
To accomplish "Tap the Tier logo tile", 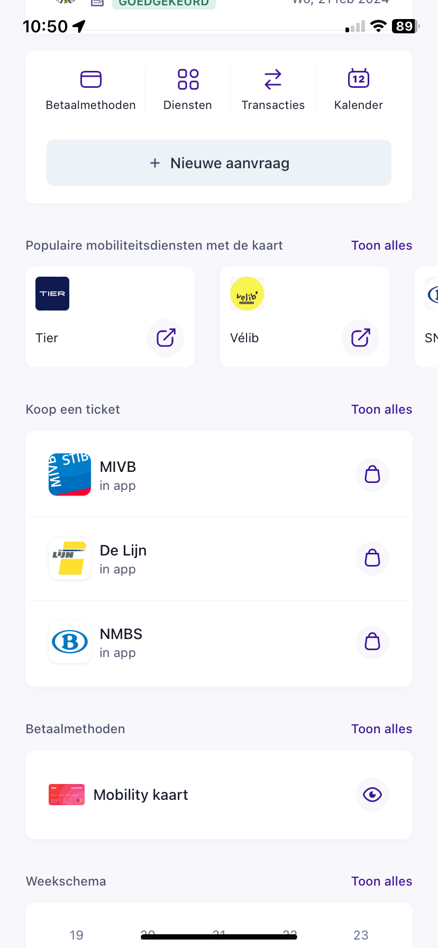I will 52,294.
